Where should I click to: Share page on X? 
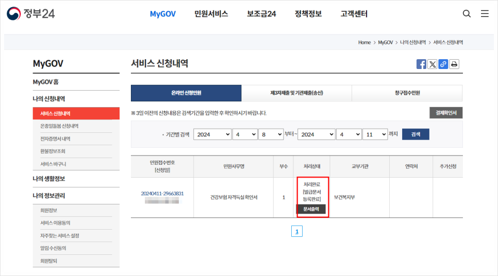[x=432, y=64]
